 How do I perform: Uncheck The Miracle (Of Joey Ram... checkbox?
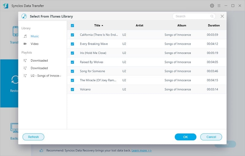tap(72, 80)
